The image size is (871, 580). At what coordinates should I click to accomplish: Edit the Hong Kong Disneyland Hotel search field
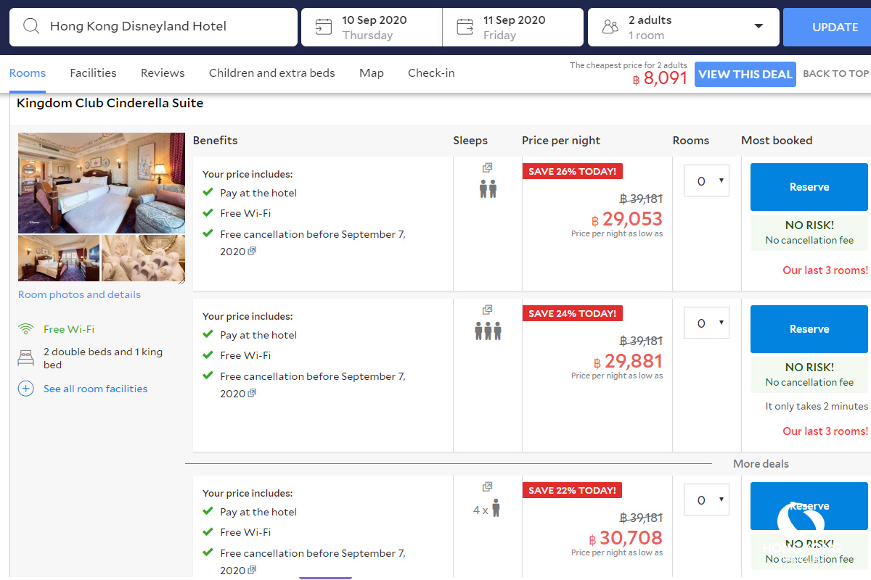tap(153, 27)
